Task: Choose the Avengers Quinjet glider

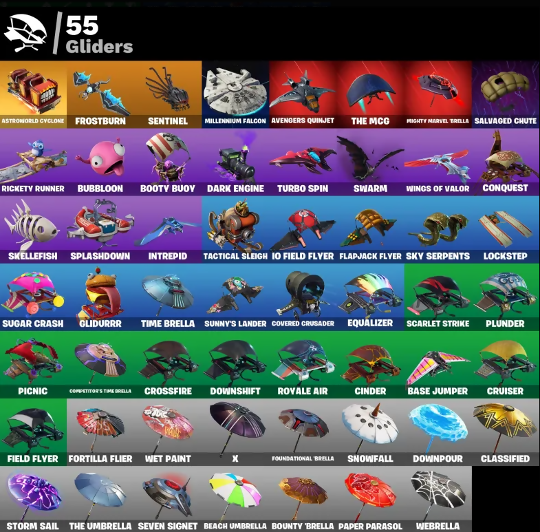Action: click(303, 94)
